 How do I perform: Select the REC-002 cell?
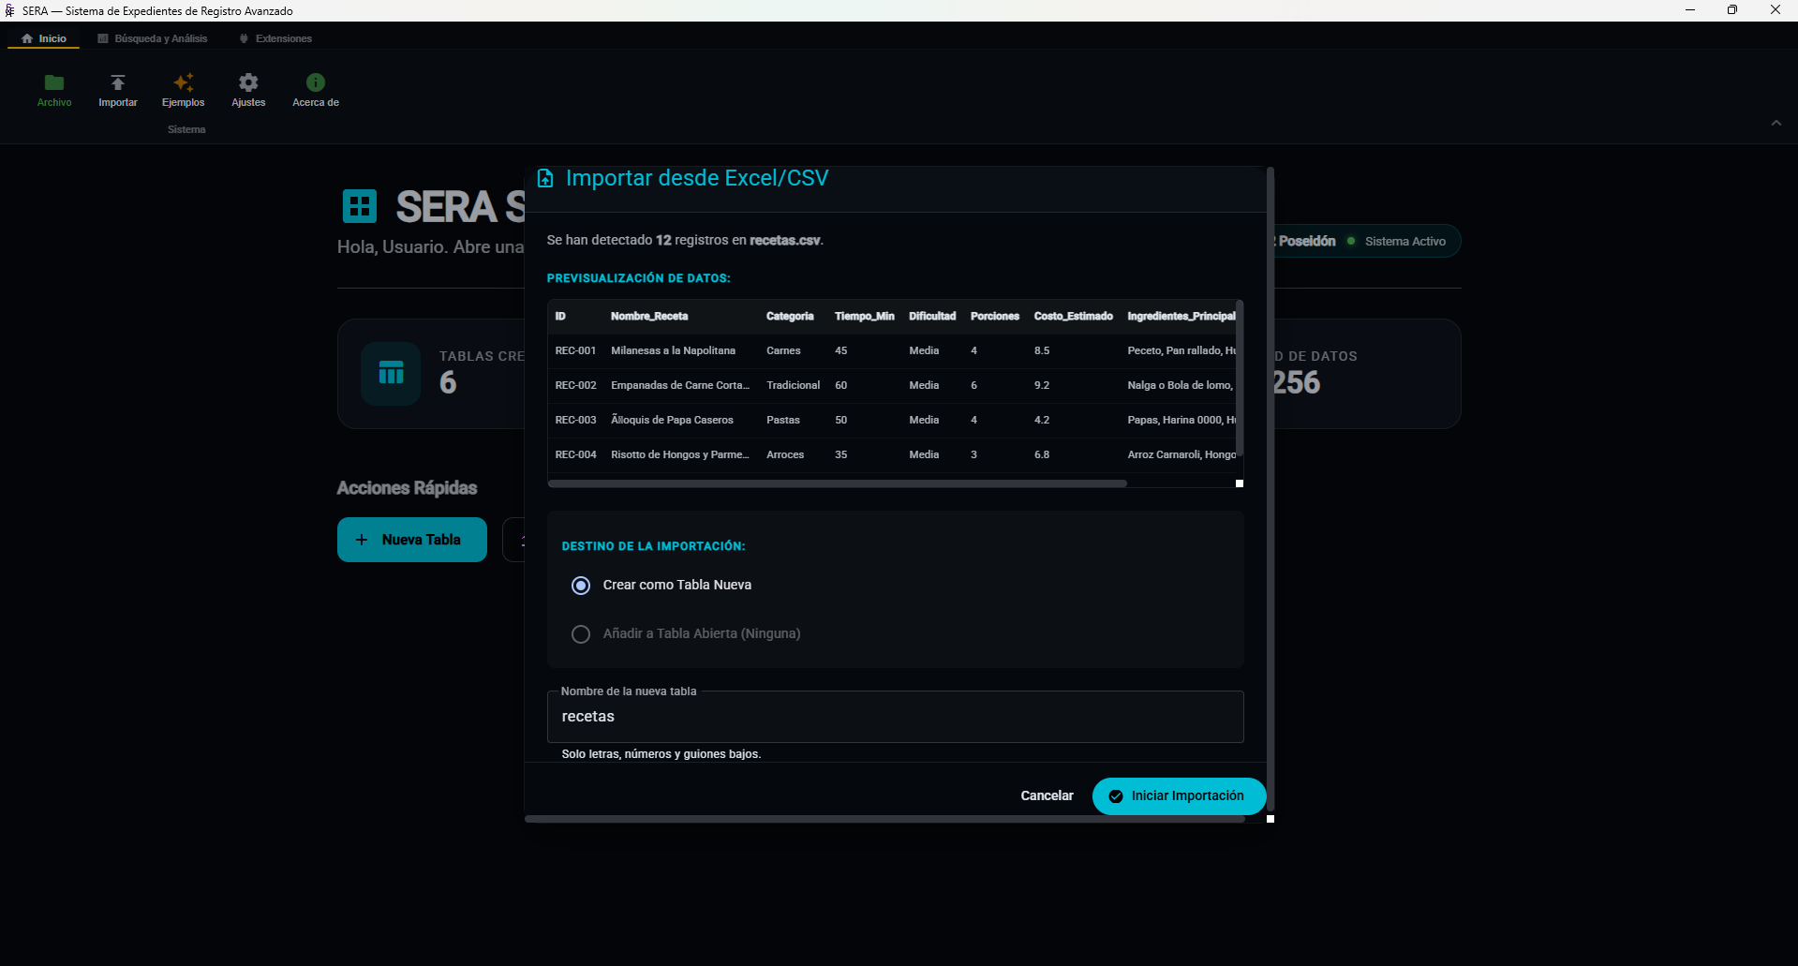575,386
